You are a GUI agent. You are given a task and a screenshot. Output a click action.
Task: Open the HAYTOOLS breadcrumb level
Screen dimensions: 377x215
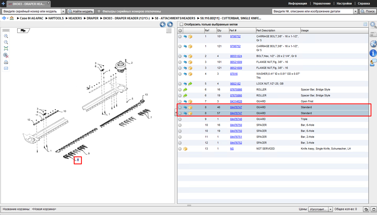point(56,18)
